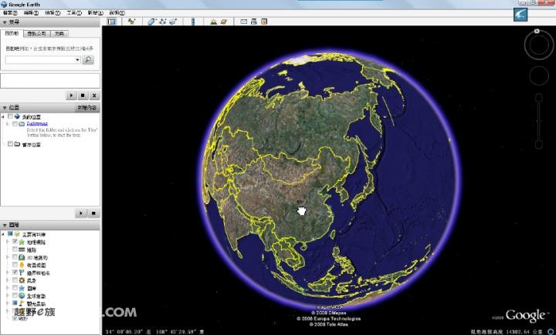Click the blue star Gallery layer icon
Screen dimensions: 556x335
pos(22,288)
